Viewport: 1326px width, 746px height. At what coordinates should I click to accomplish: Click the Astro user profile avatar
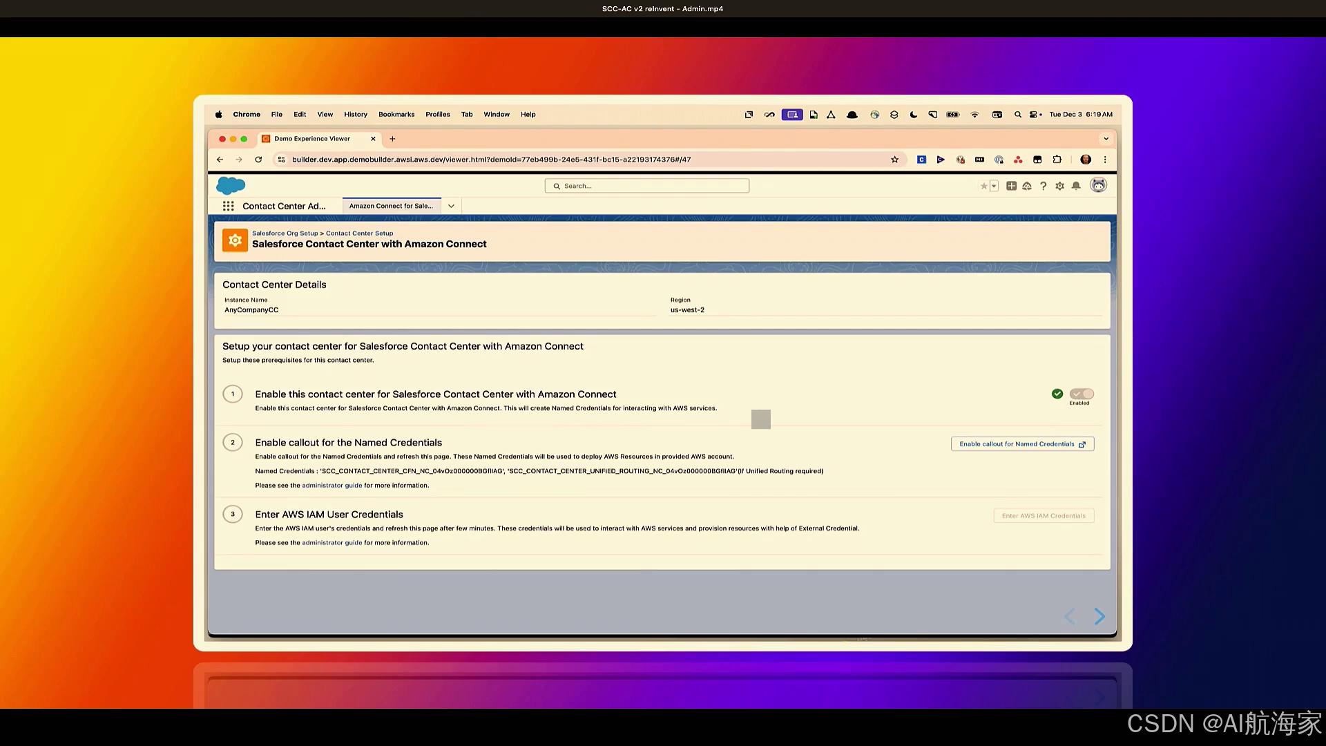pos(1098,185)
